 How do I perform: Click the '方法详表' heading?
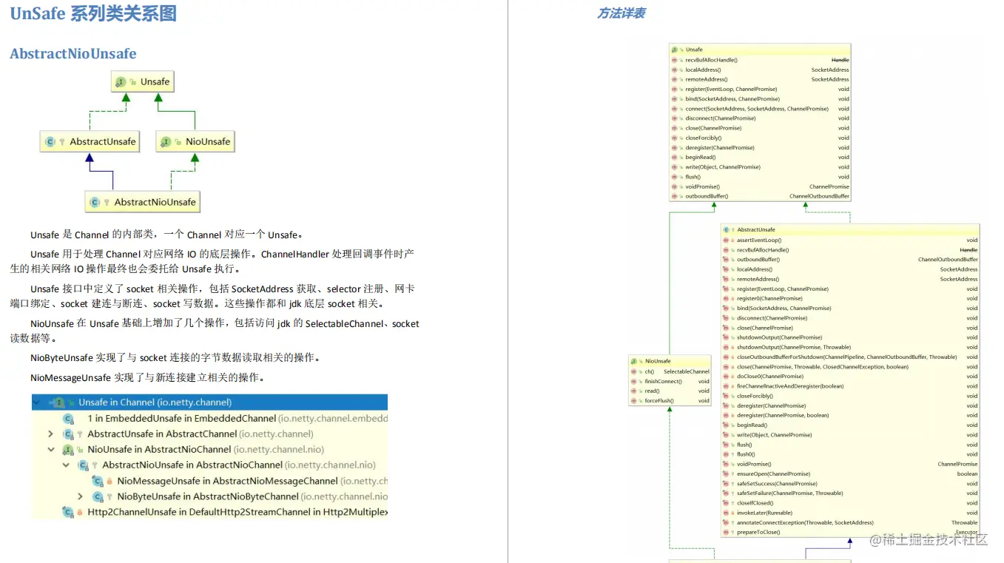tap(621, 13)
